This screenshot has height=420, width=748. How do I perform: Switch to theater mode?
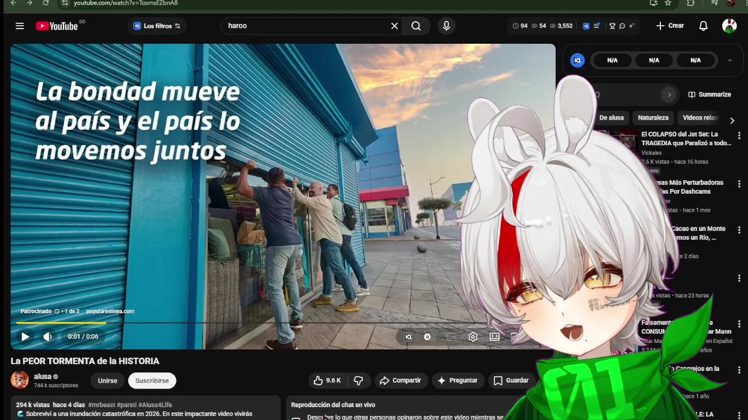pyautogui.click(x=494, y=337)
